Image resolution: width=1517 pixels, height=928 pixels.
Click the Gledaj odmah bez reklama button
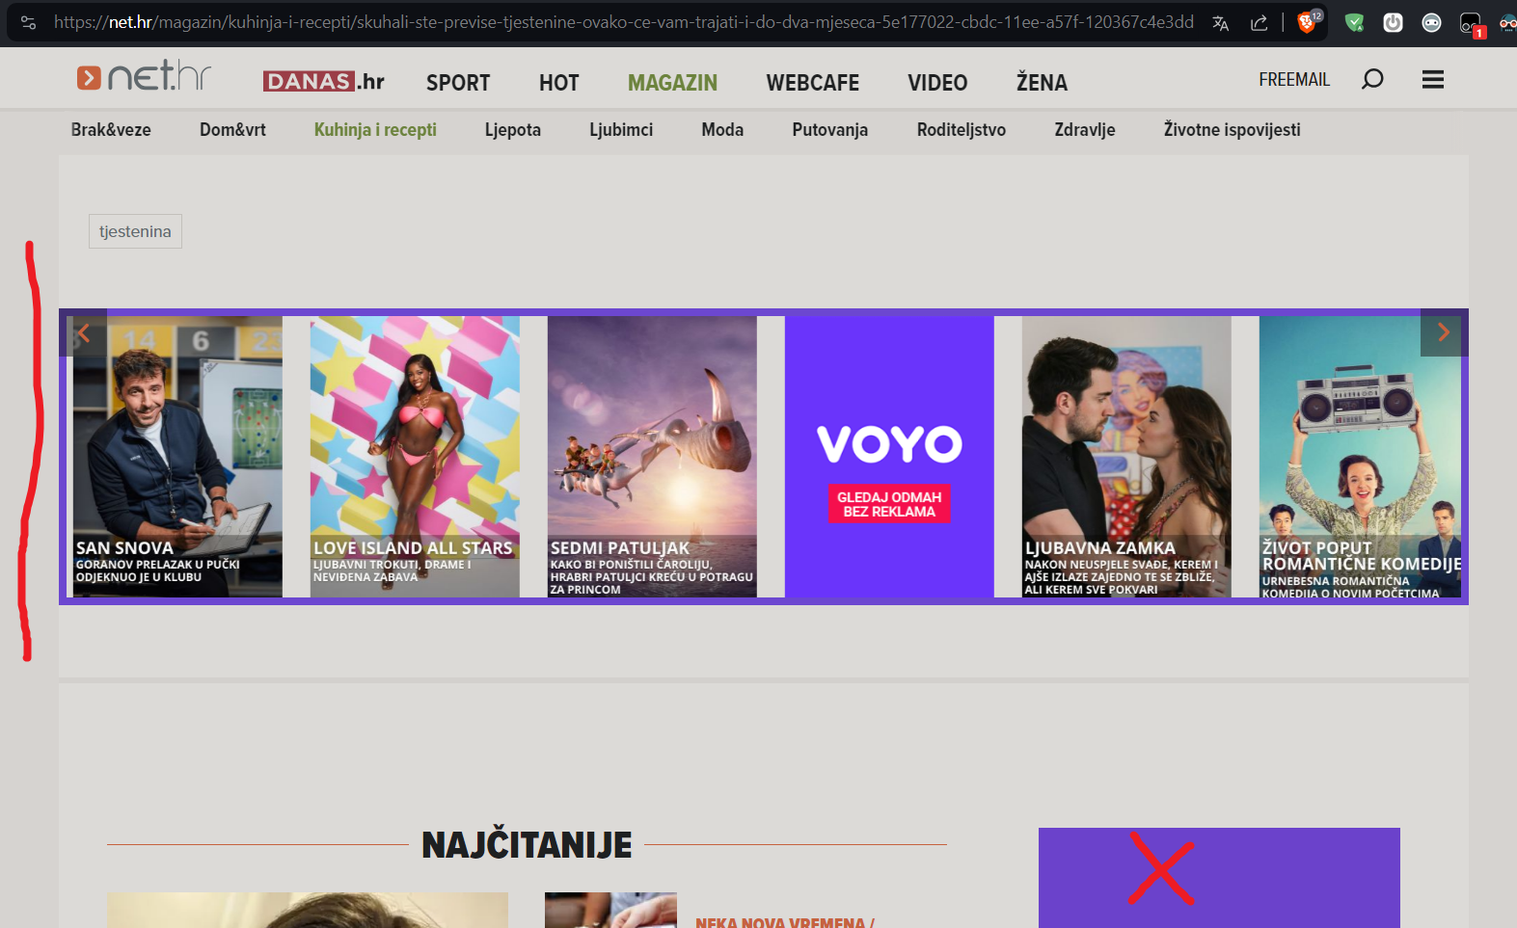(889, 504)
